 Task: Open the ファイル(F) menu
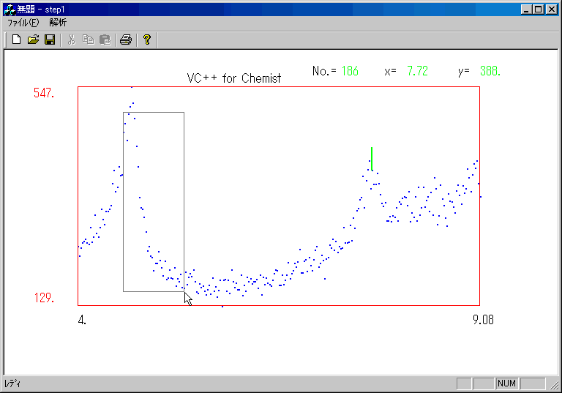(x=23, y=23)
